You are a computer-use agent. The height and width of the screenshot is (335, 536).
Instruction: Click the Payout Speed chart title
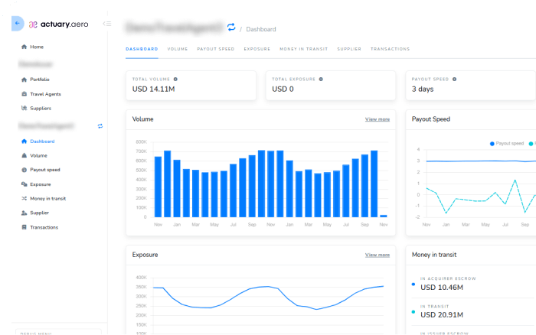coord(430,119)
